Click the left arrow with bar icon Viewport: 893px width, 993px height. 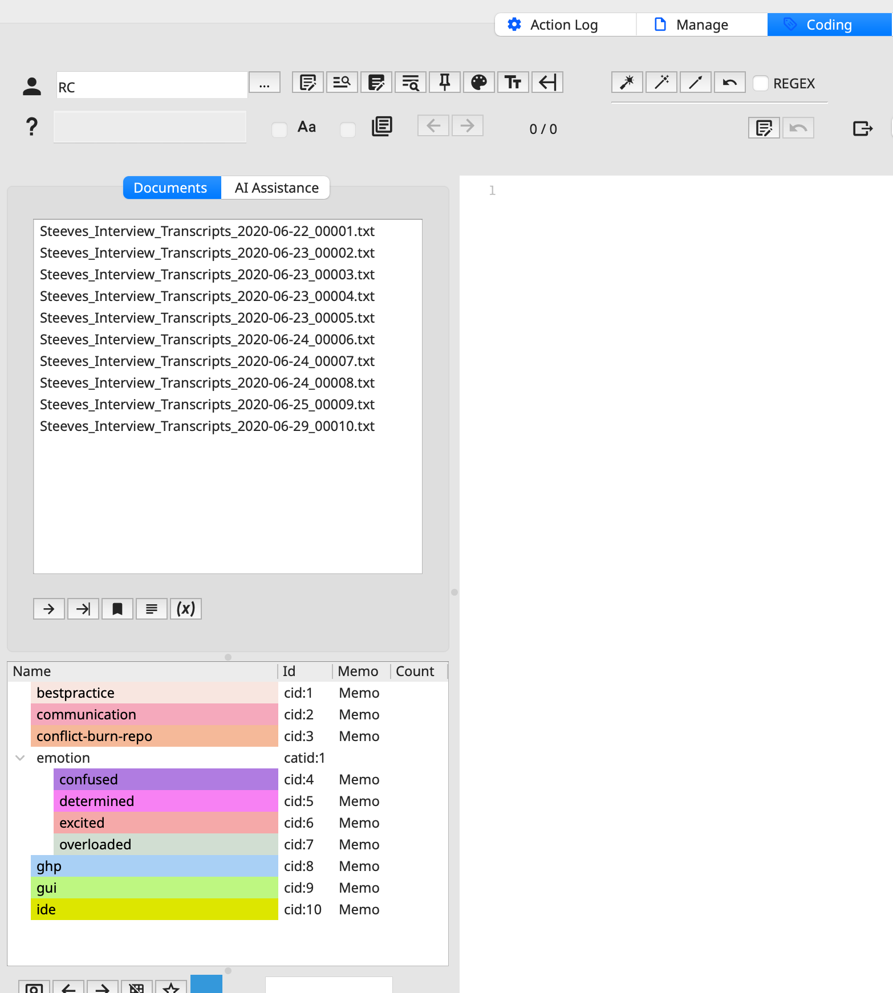547,83
